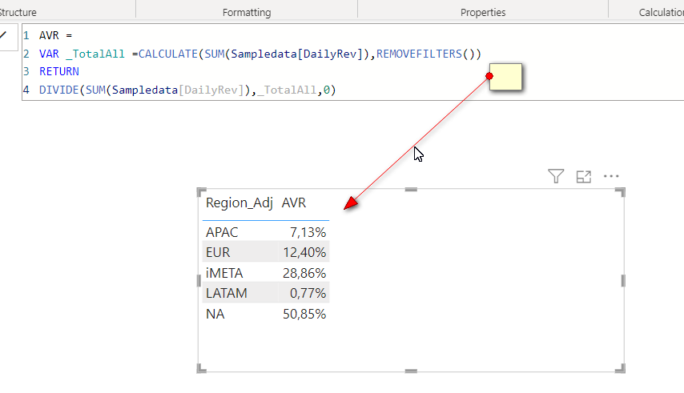Viewport: 684px width, 393px height.
Task: Open focus mode for the table visual
Action: point(584,176)
